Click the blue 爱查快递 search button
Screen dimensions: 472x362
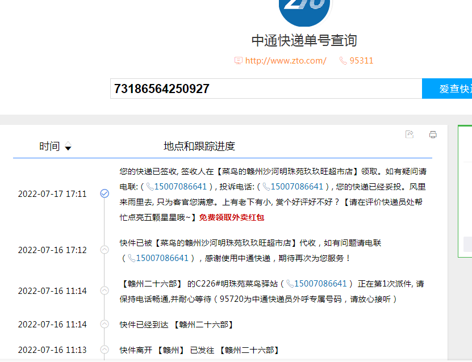(x=447, y=89)
